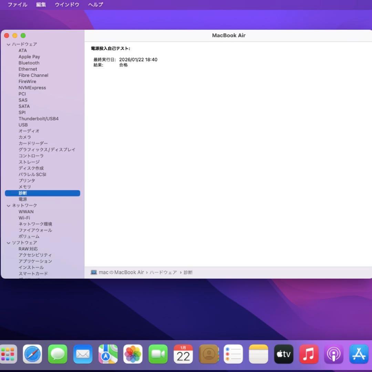Select Wi-Fi under ネットワーク
372x372 pixels.
coord(24,218)
